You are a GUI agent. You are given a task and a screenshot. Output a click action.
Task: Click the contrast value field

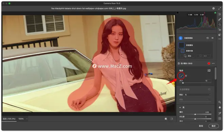tap(208, 117)
